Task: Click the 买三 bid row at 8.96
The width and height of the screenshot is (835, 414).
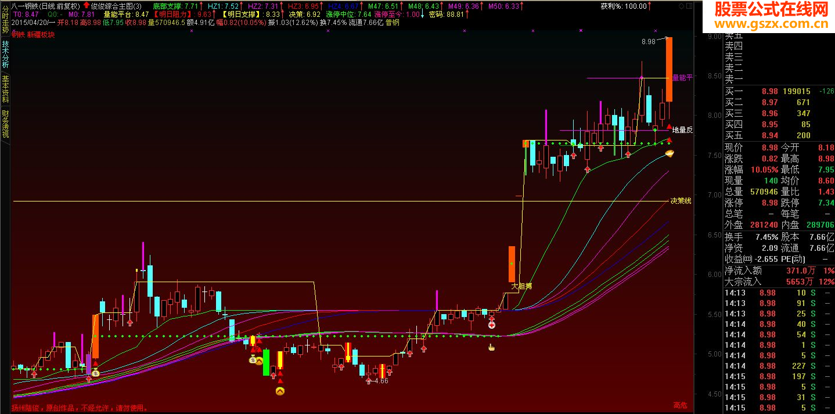Action: (x=779, y=113)
